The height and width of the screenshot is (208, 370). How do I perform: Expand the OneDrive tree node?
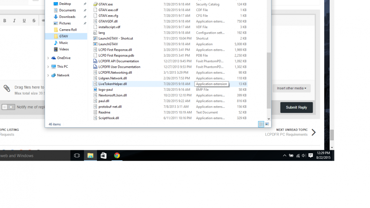click(48, 58)
